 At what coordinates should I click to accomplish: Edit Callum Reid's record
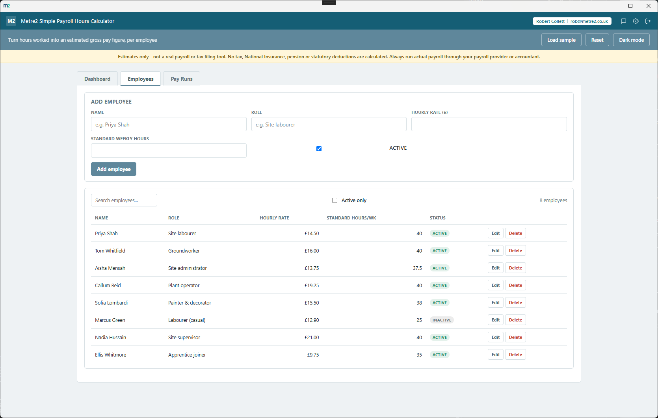[x=496, y=285]
